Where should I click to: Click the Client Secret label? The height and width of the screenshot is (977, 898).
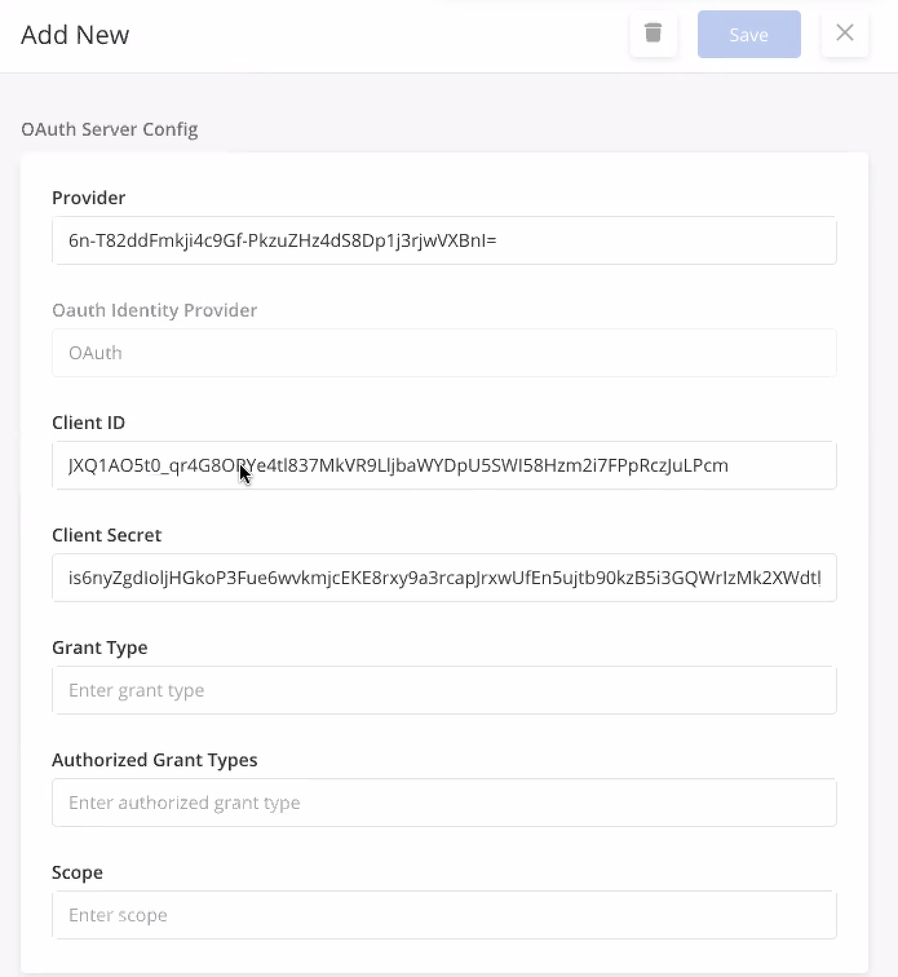107,535
